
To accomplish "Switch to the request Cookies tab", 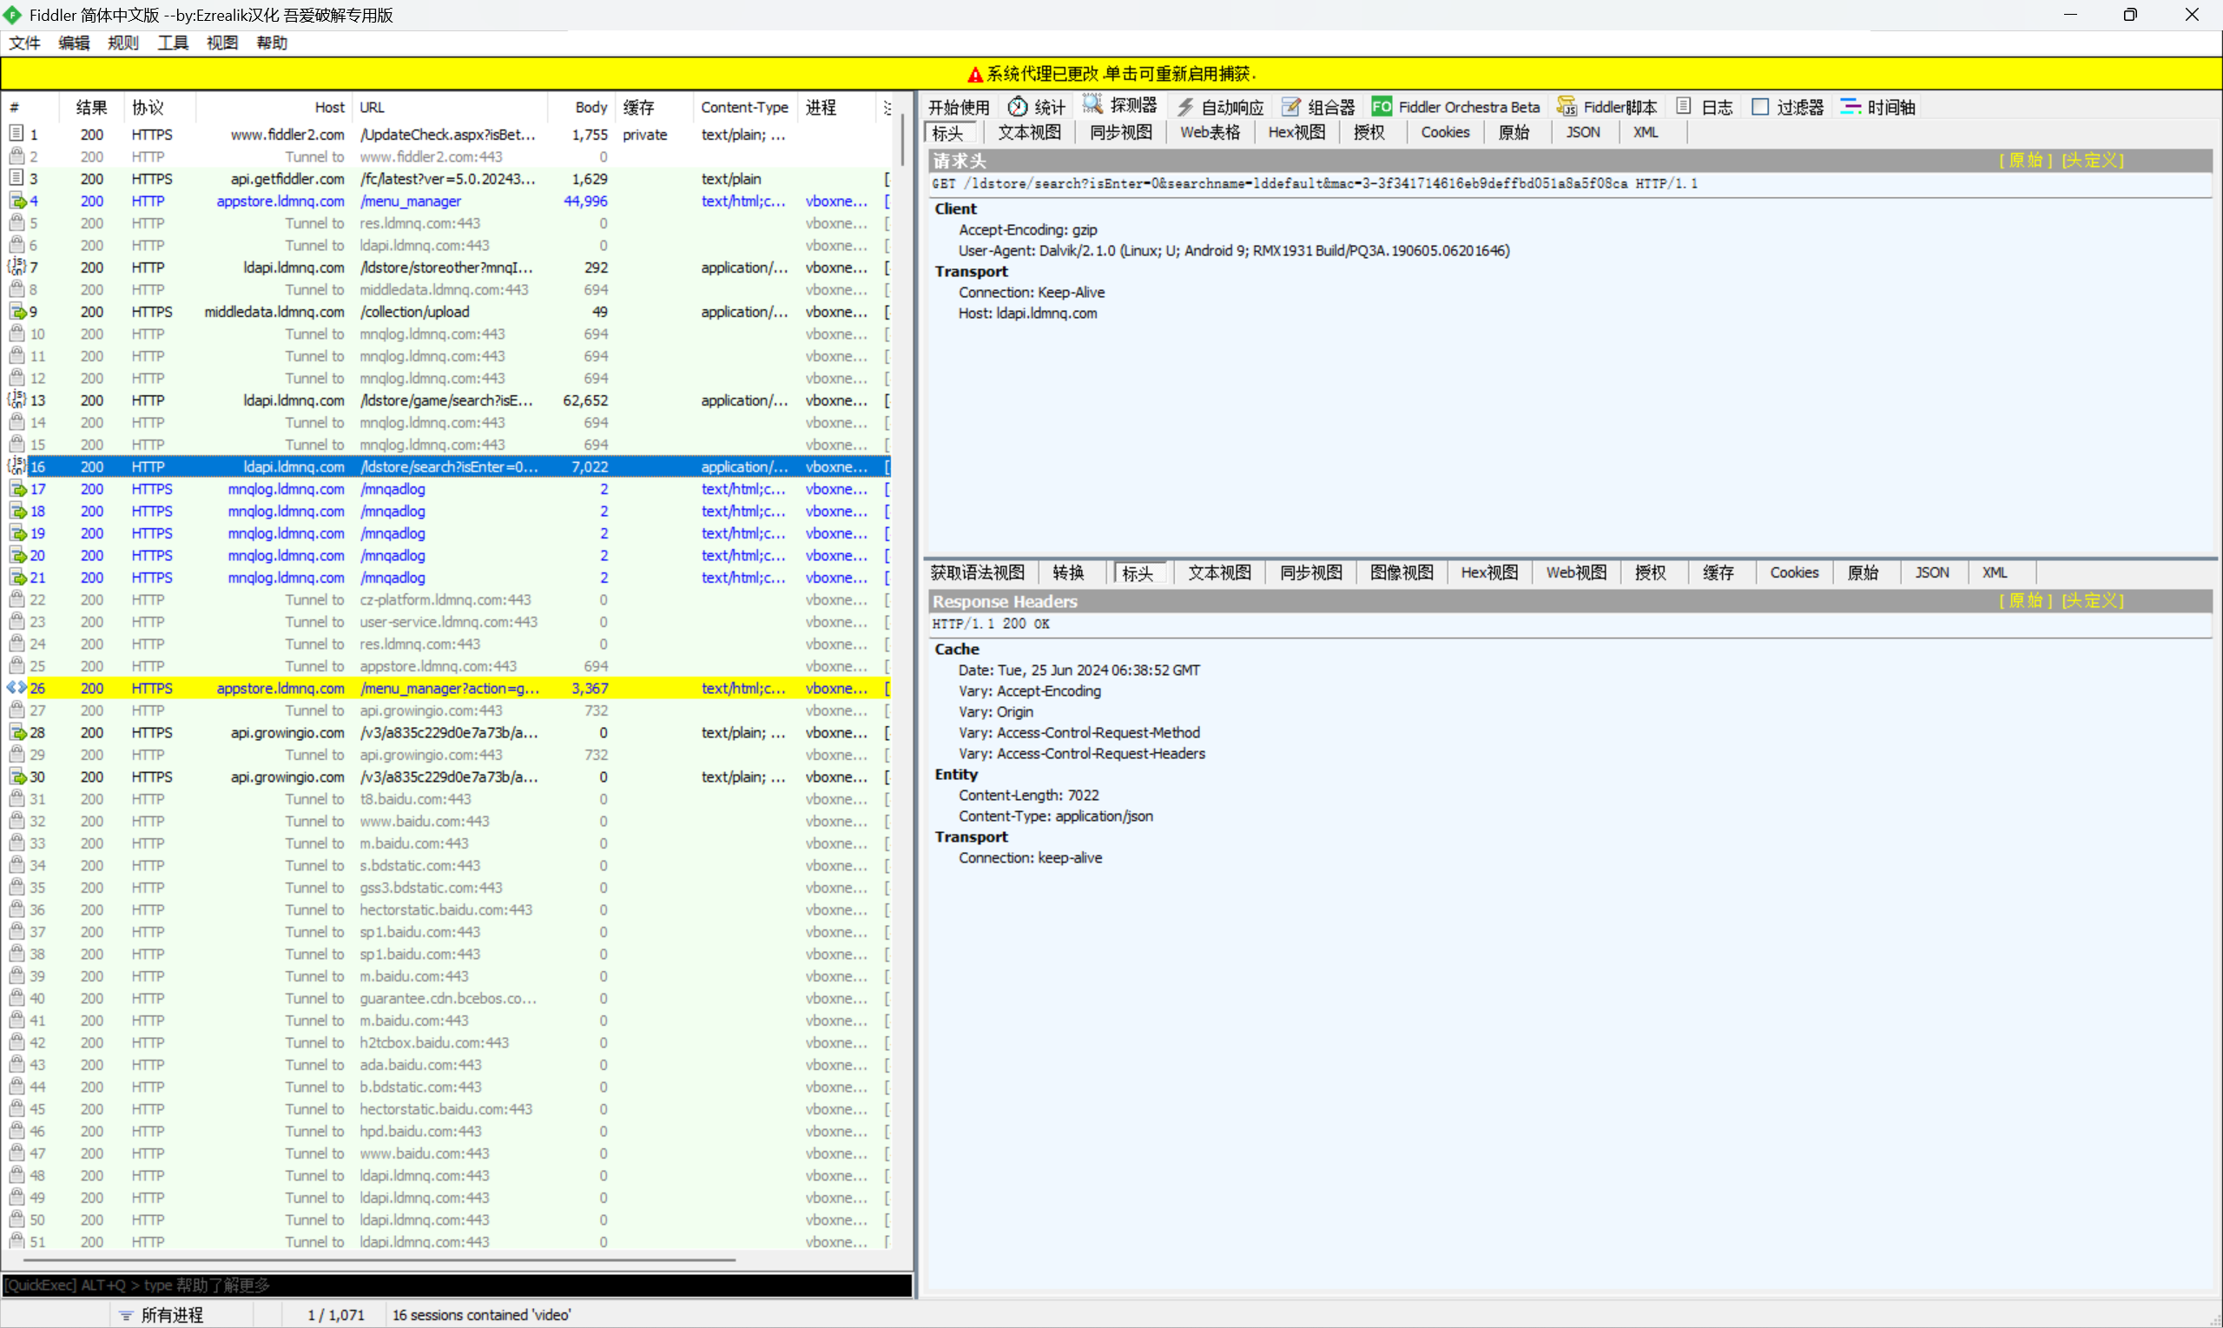I will click(x=1445, y=132).
